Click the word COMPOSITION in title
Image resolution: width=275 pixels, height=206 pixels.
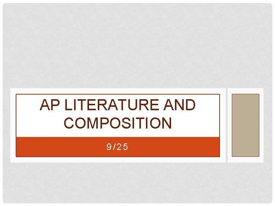(x=118, y=123)
